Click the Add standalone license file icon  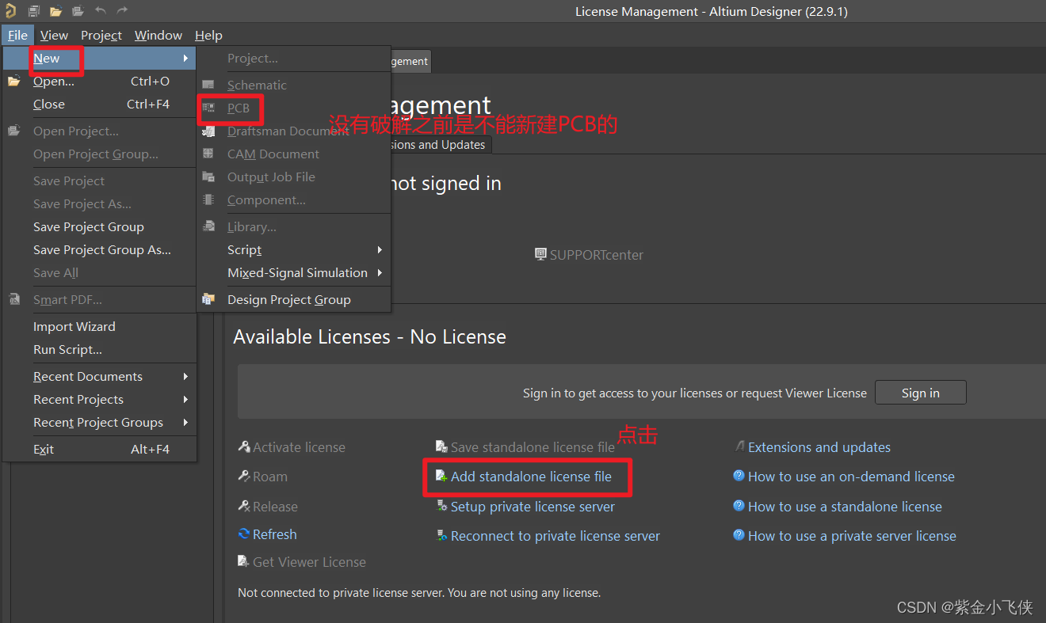coord(441,477)
